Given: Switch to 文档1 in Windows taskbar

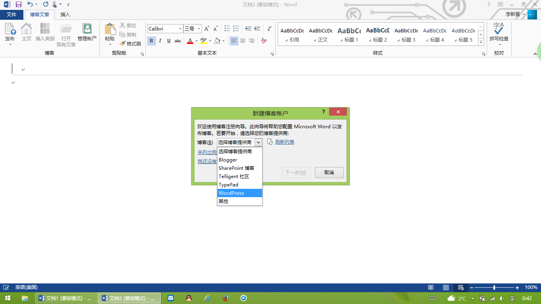Looking at the screenshot, I should 66,298.
